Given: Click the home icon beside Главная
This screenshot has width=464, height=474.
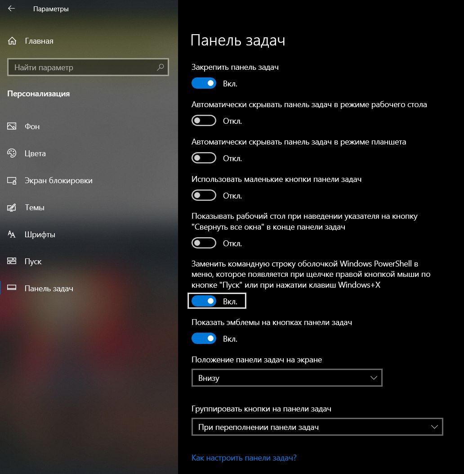Looking at the screenshot, I should click(x=12, y=41).
